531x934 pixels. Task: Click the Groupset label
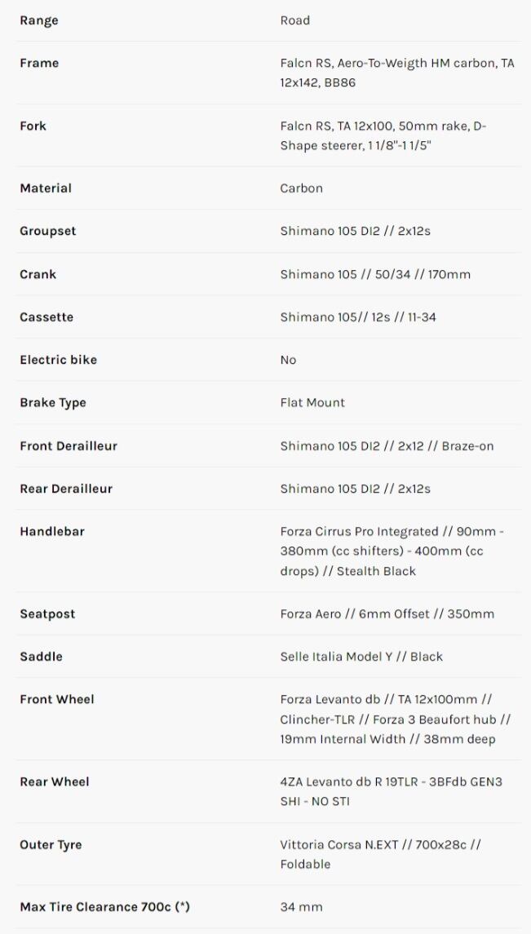[x=48, y=231]
